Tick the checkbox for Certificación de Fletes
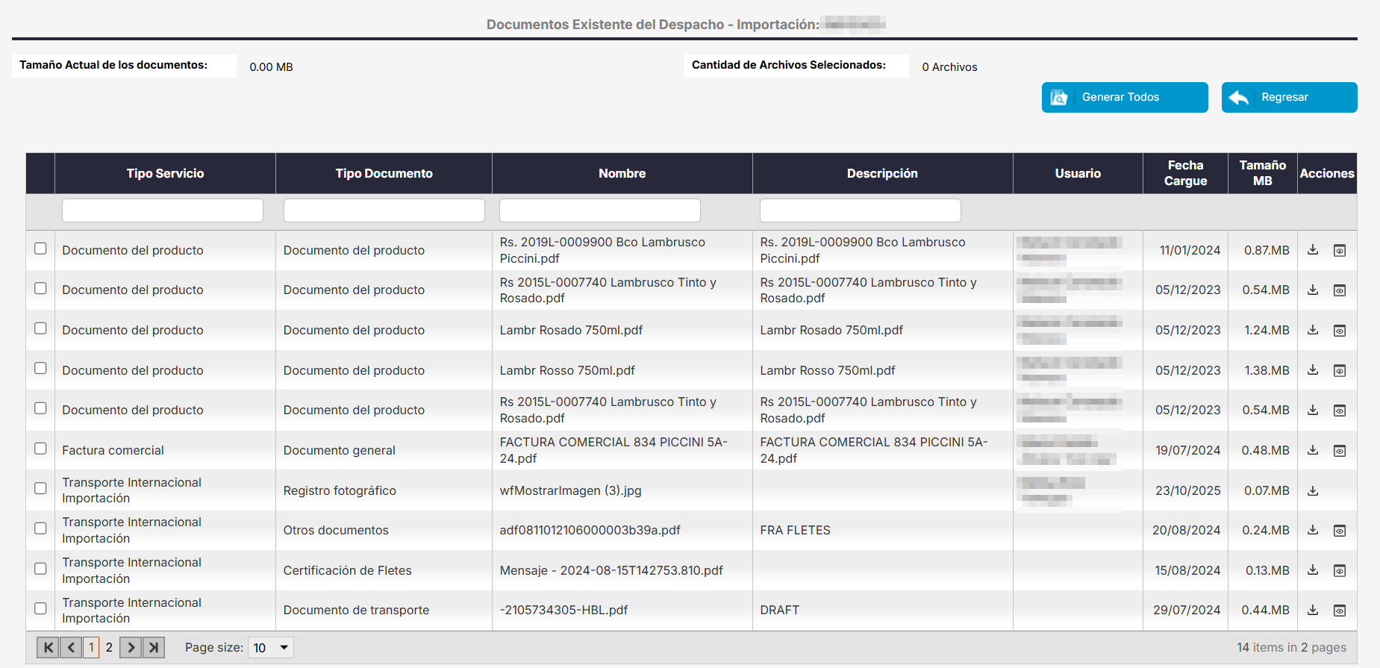This screenshot has width=1380, height=668. pos(40,569)
